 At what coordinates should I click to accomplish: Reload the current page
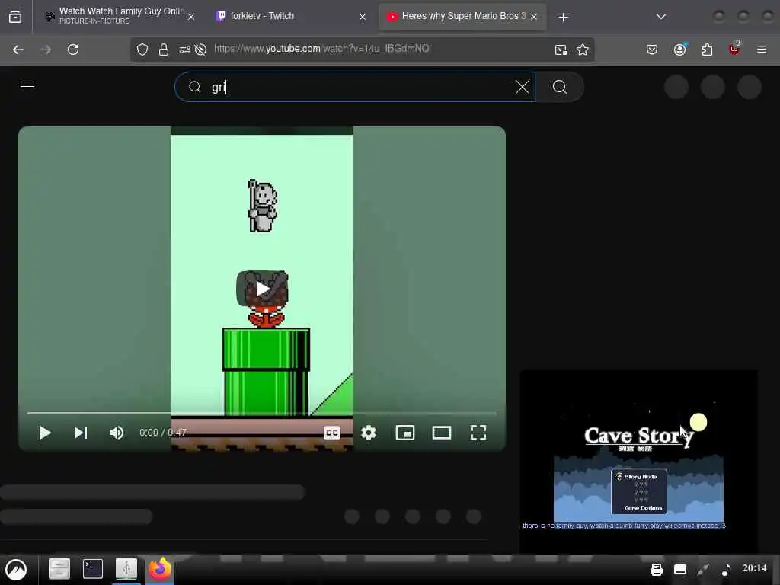[73, 50]
